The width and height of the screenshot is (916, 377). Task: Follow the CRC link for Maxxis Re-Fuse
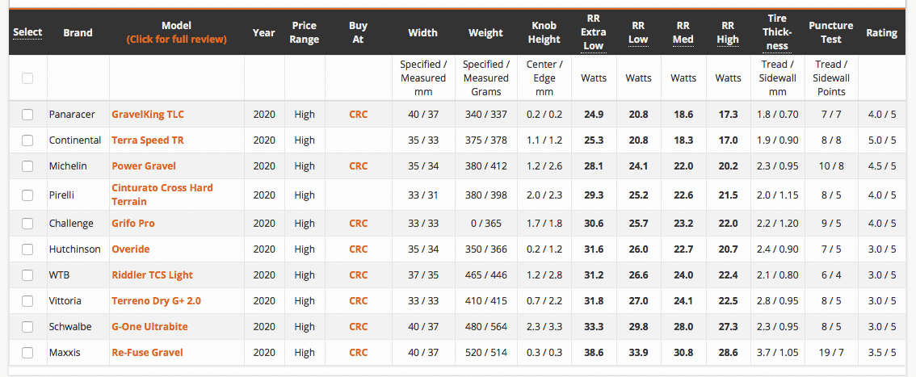[358, 353]
